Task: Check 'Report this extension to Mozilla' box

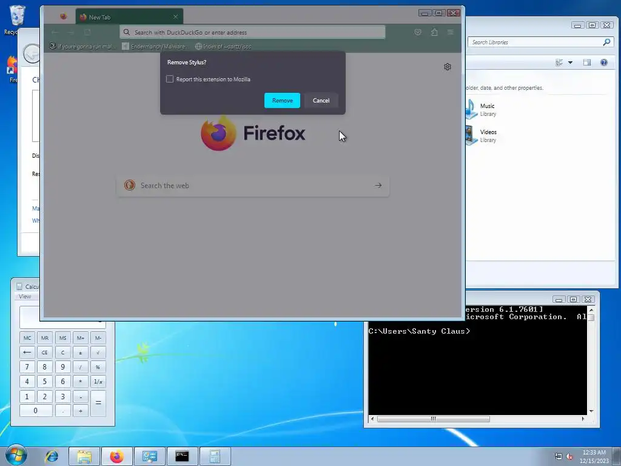Action: 170,79
